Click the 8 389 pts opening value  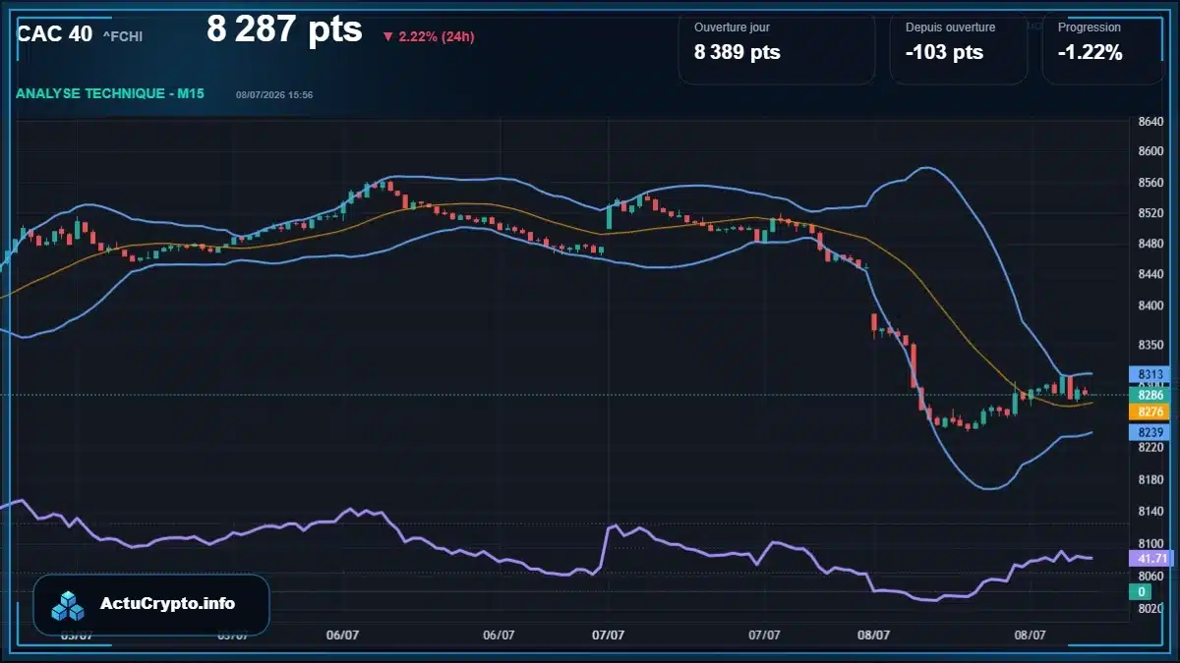tap(737, 52)
